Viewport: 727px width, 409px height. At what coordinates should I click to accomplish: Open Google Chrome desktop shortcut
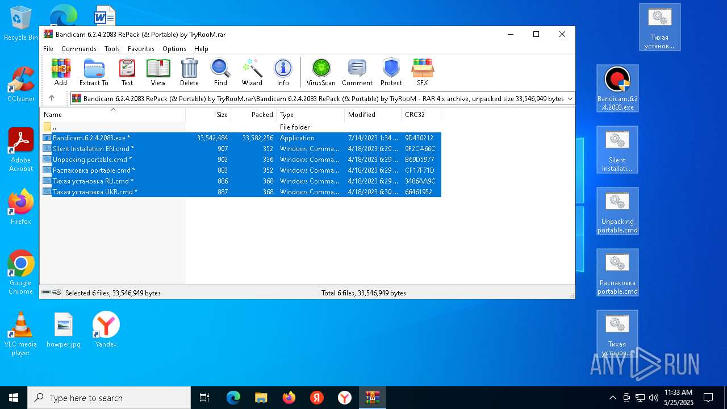tap(20, 273)
